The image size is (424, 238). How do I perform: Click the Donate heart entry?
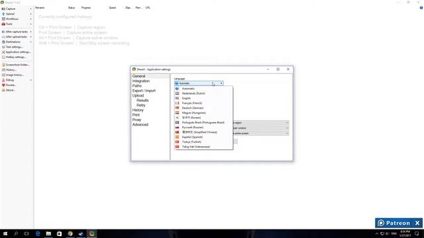16,85
